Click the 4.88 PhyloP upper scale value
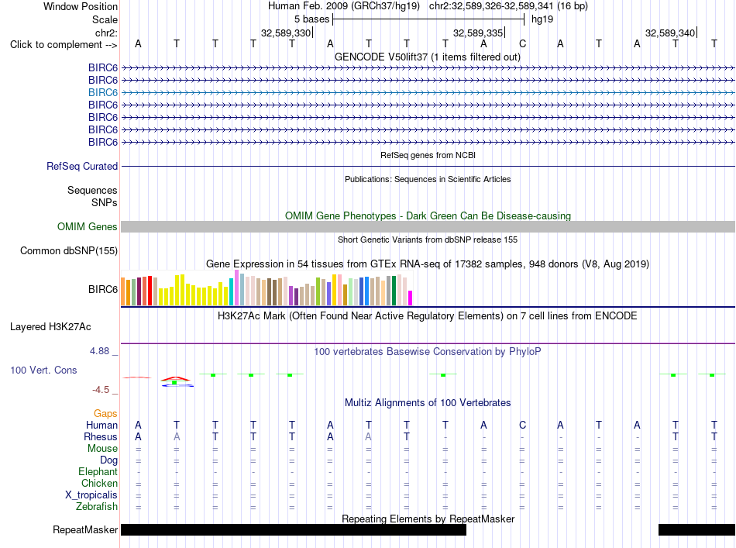736x548 pixels. [99, 351]
